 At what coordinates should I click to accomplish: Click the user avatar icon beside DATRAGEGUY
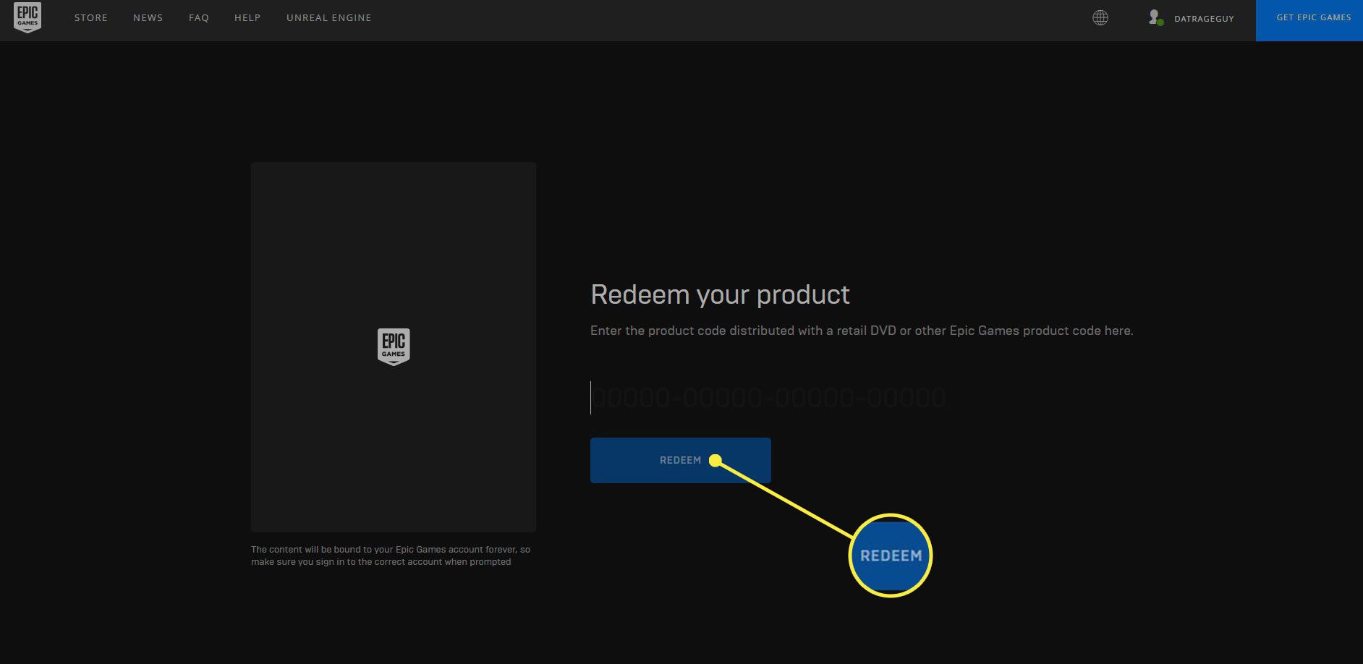click(1155, 17)
